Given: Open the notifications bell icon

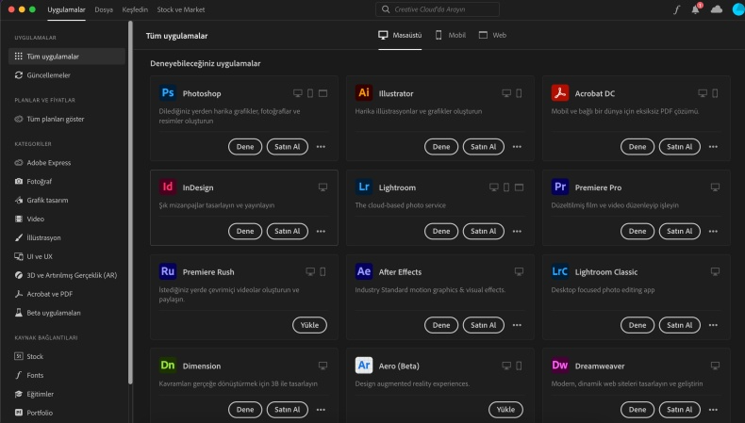Looking at the screenshot, I should coord(696,9).
